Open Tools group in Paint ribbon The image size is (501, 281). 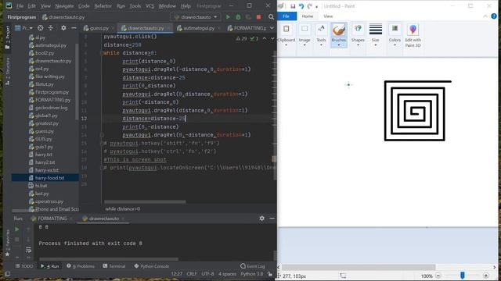pos(321,35)
